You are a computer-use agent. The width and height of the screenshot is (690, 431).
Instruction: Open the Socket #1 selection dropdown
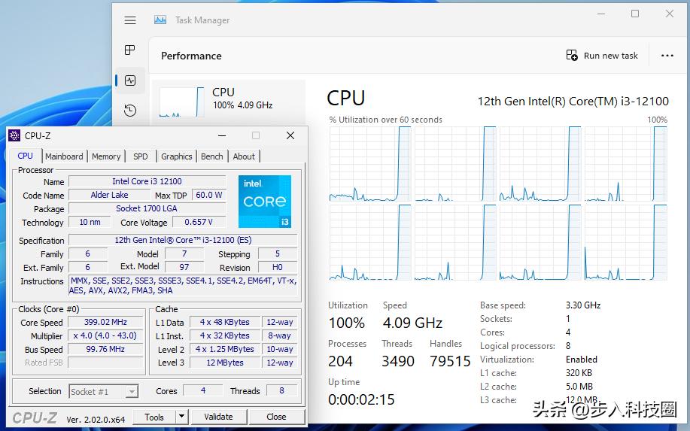(104, 391)
